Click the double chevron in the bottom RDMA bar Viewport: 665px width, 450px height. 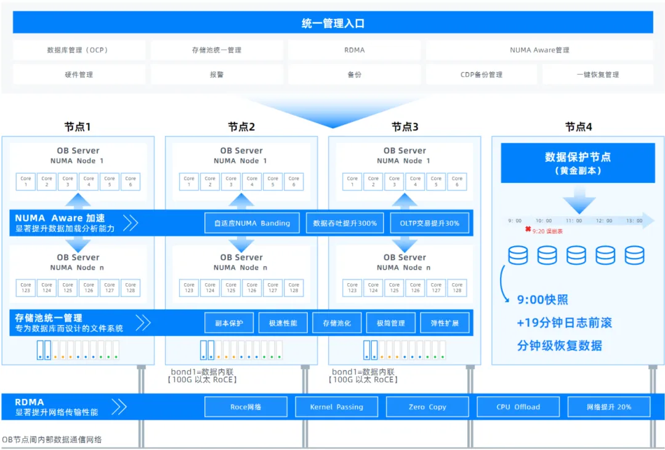pos(119,407)
